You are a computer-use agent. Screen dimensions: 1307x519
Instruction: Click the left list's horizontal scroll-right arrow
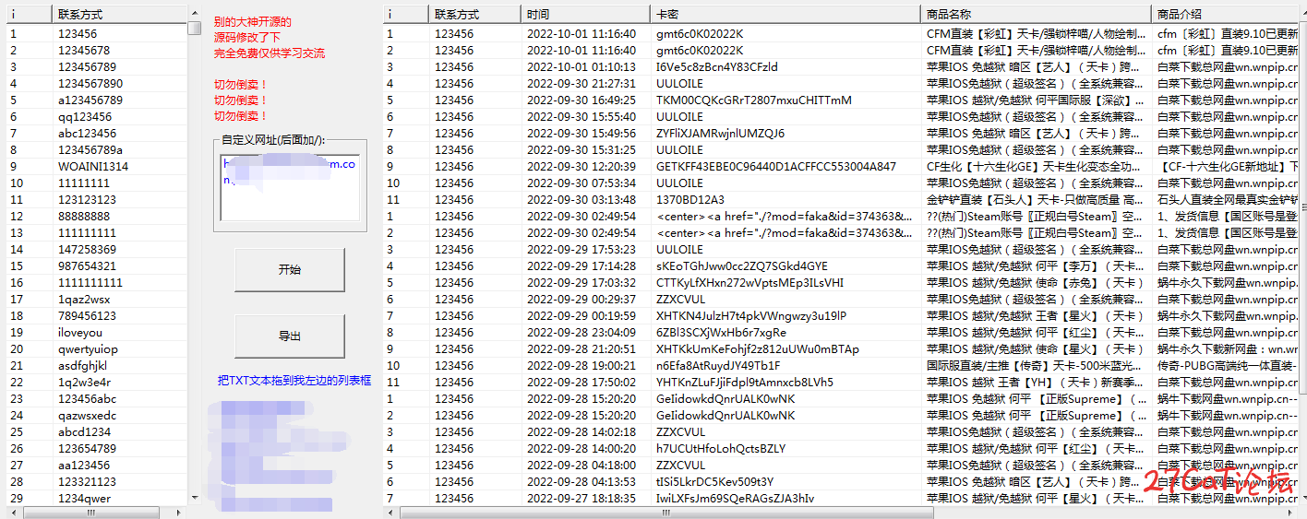tap(179, 512)
